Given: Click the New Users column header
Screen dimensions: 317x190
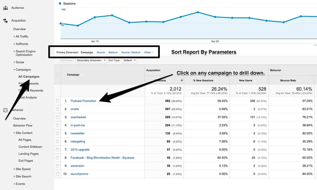Looking at the screenshot, I should 245,80.
